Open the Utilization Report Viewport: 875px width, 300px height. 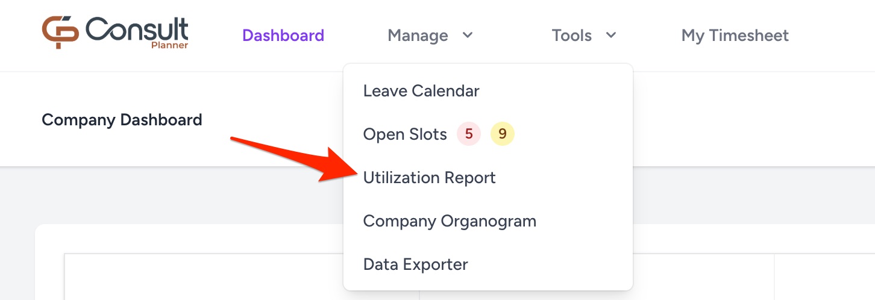(x=429, y=178)
